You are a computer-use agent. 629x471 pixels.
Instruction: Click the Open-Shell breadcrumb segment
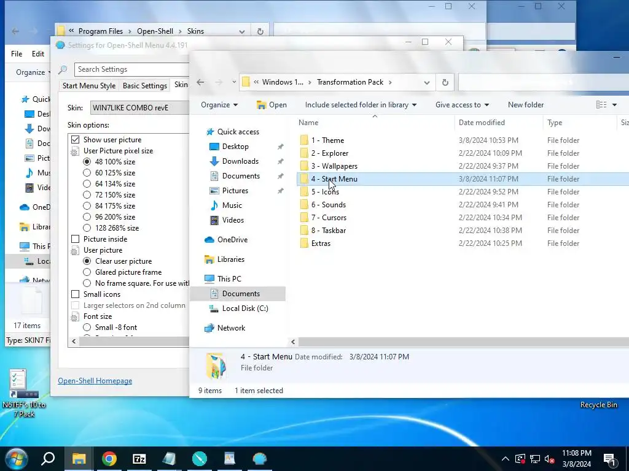(155, 31)
